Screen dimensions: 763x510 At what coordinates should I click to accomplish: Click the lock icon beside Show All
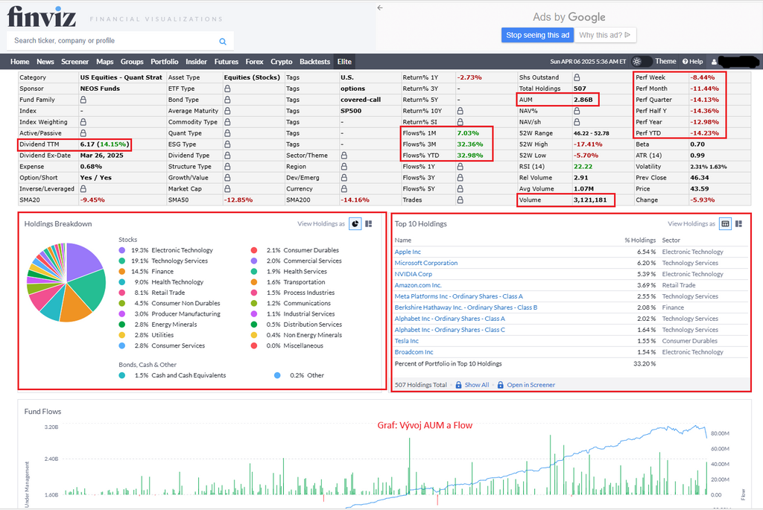coord(458,385)
